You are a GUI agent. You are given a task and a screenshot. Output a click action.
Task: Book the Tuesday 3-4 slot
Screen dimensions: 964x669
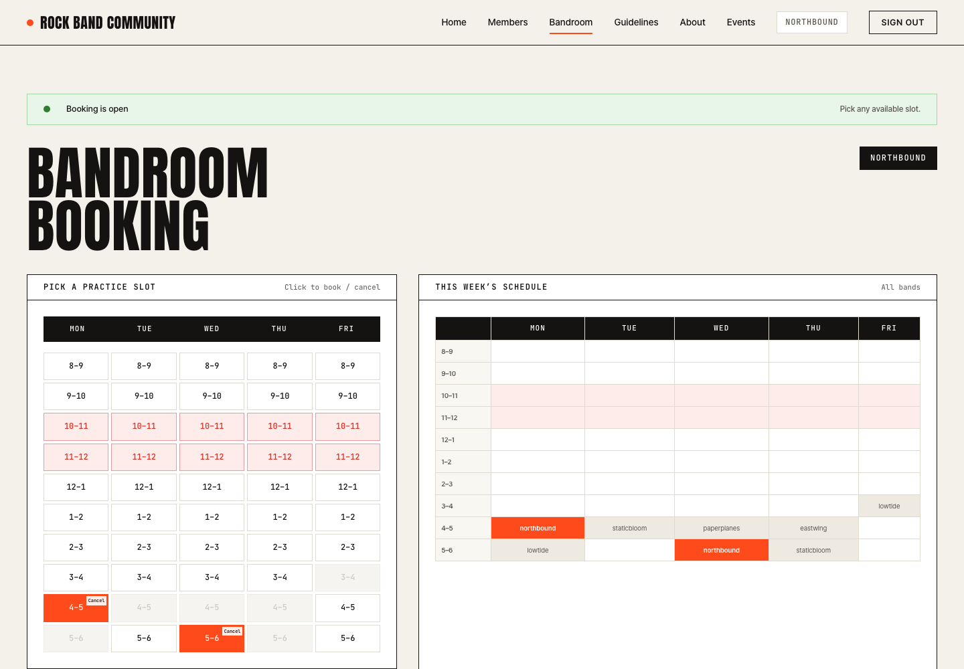point(144,577)
